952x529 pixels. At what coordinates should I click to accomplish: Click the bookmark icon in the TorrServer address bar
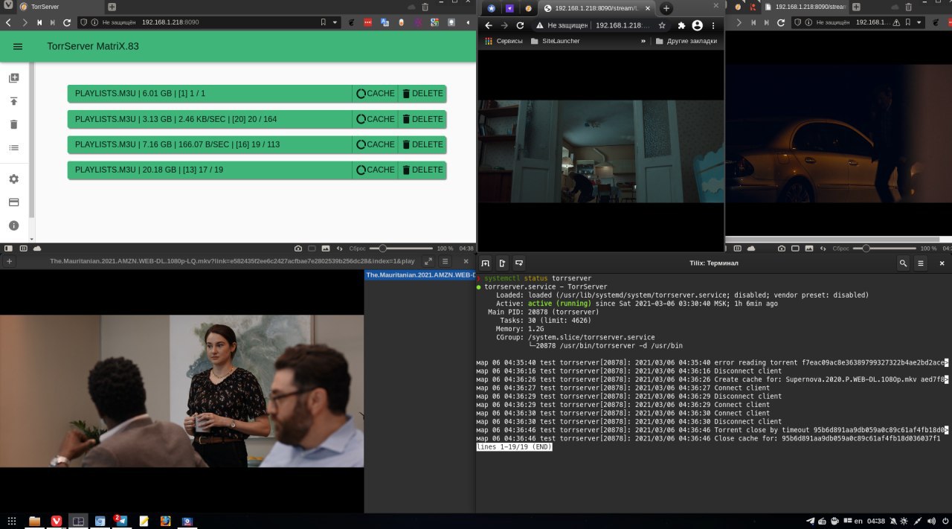324,22
